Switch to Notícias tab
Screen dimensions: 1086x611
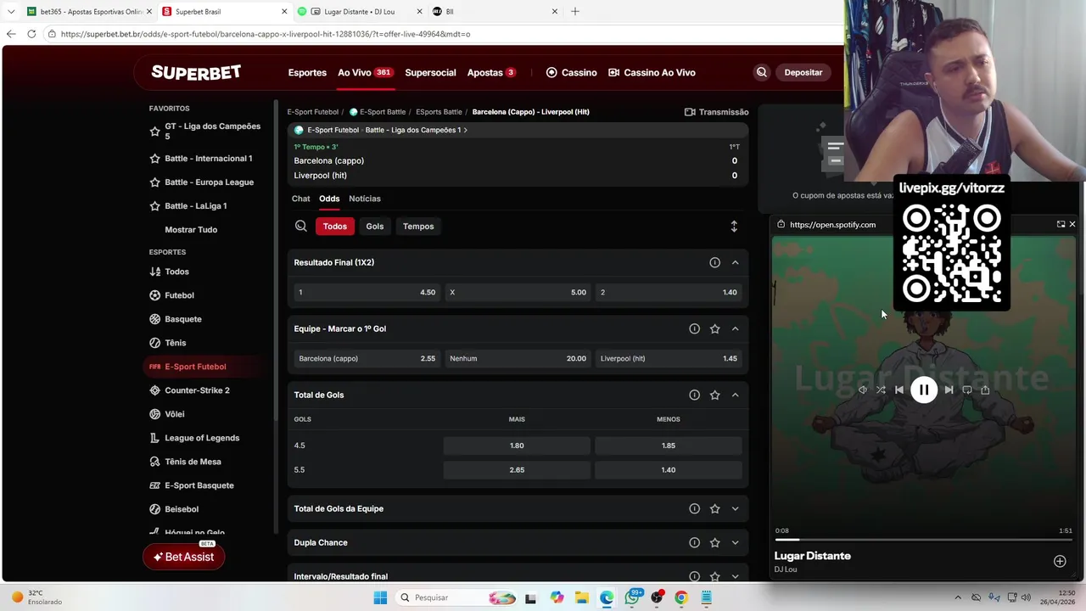coord(365,199)
